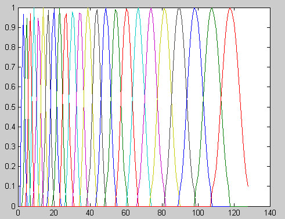Click the y-axis label 0.9
The width and height of the screenshot is (285, 219).
(x=10, y=27)
